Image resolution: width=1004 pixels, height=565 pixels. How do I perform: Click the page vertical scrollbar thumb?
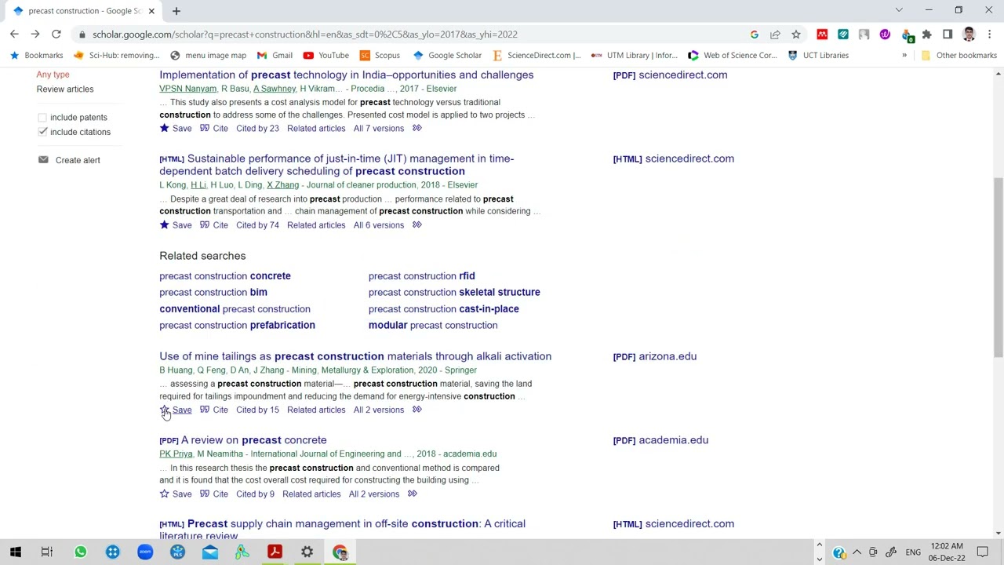[998, 267]
